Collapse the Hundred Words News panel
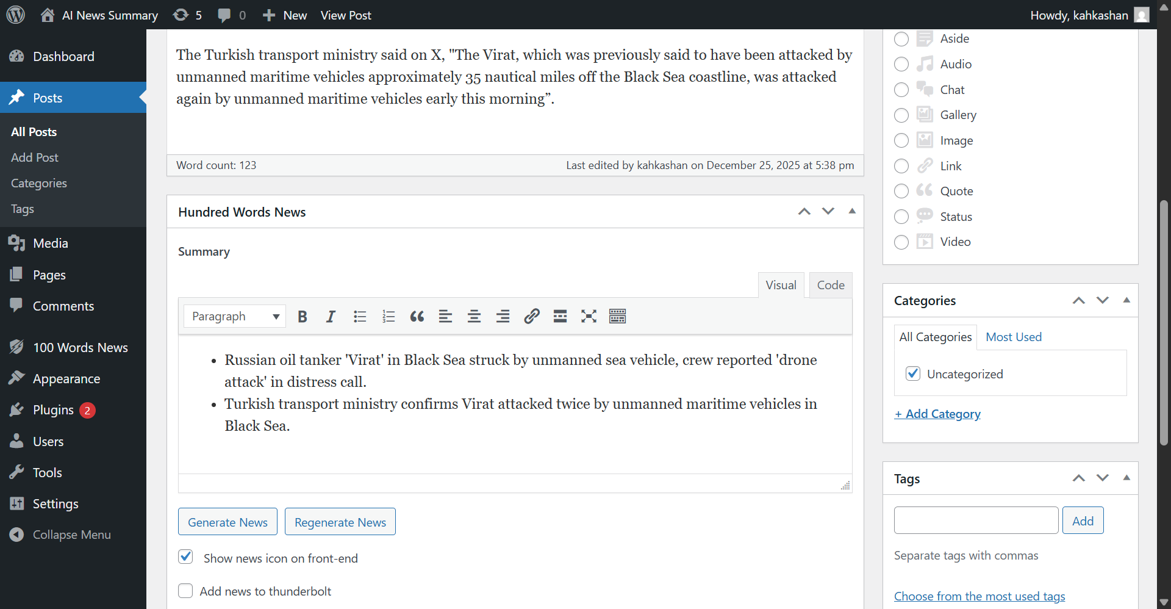The image size is (1171, 609). pyautogui.click(x=852, y=211)
